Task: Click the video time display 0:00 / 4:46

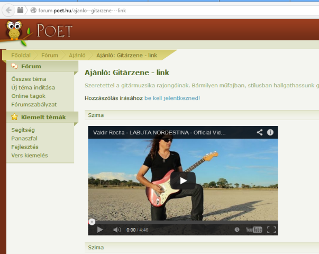Action: [x=138, y=230]
